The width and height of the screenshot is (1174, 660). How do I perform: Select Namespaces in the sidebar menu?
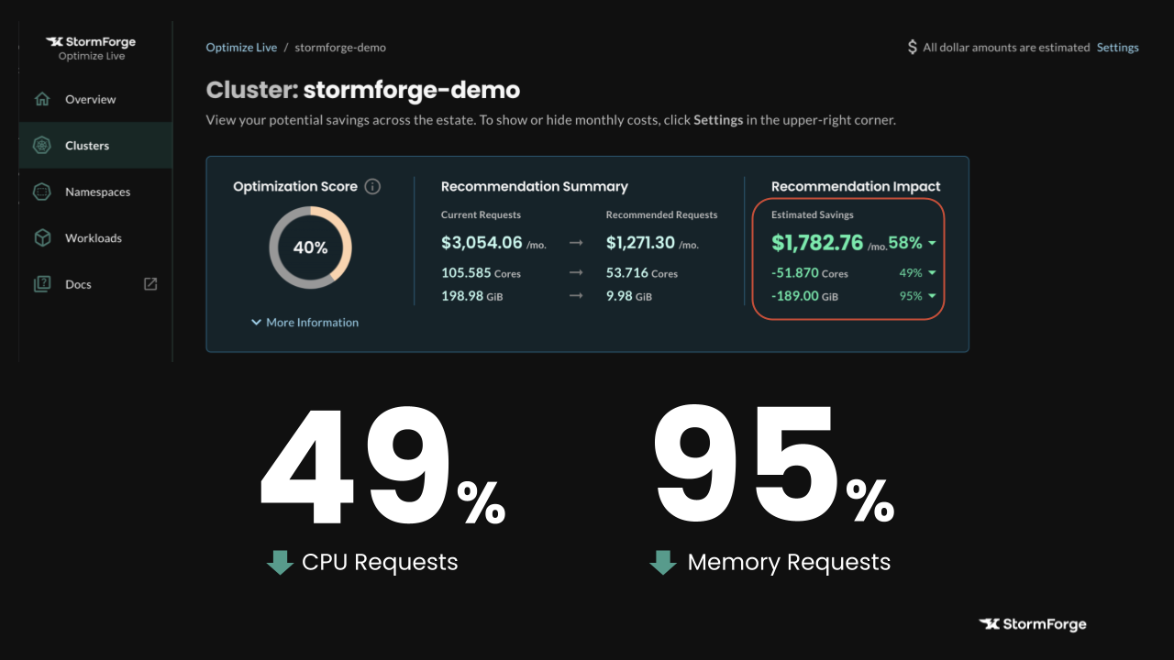click(97, 192)
